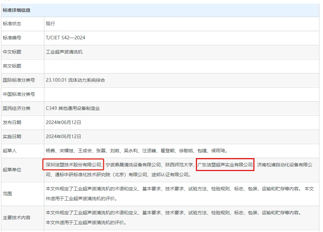Image resolution: width=323 pixels, height=232 pixels.
Task: Click the "范围" row label
Action: tap(8, 194)
